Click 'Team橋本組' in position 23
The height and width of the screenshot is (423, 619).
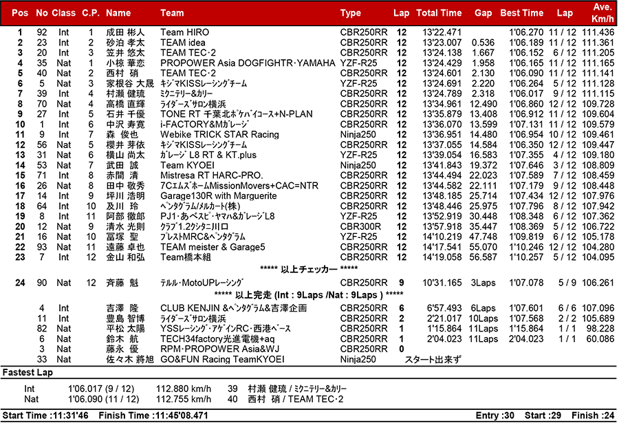pyautogui.click(x=186, y=257)
